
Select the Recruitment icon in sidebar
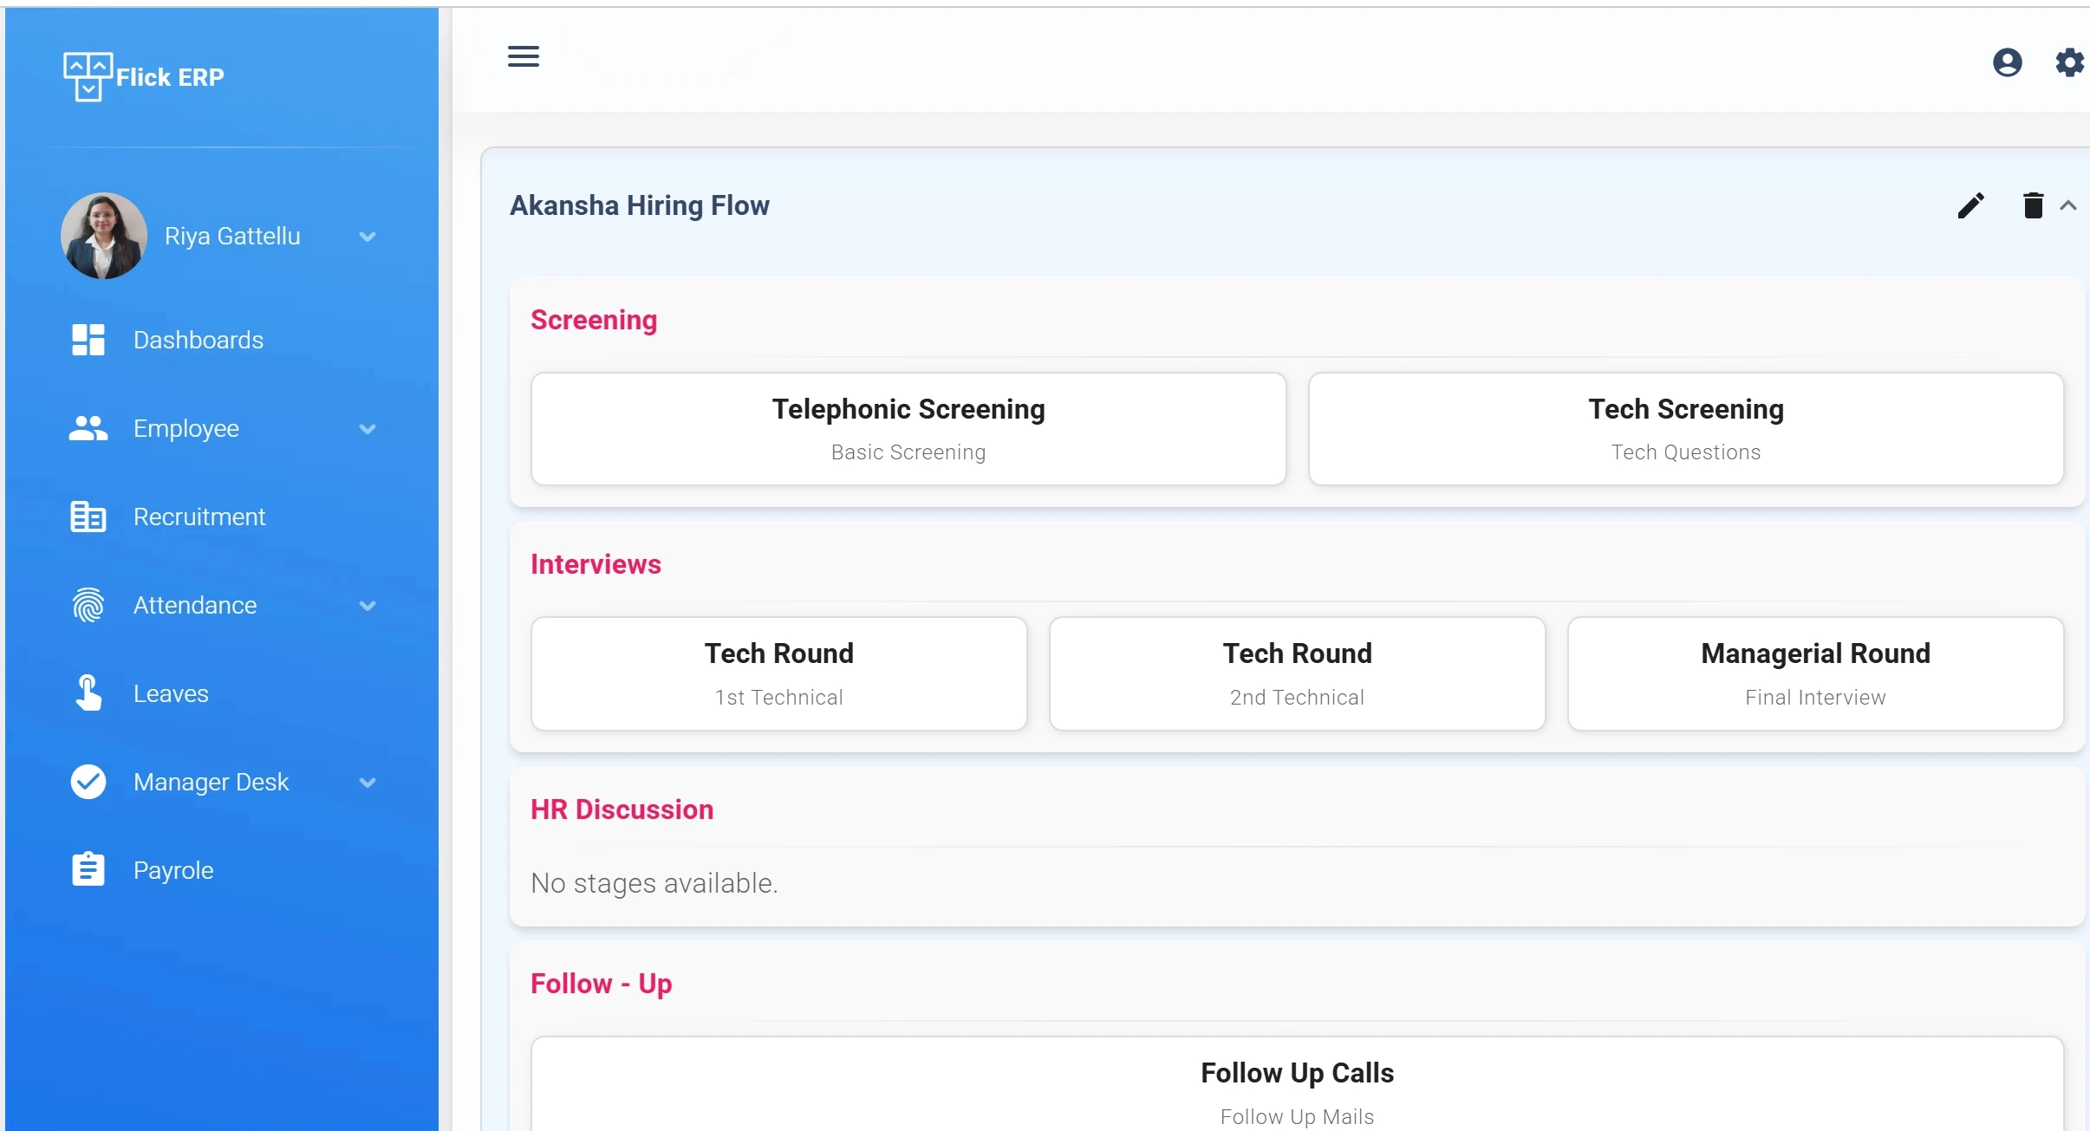87,516
